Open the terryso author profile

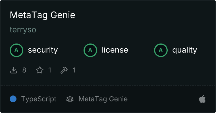[23, 30]
